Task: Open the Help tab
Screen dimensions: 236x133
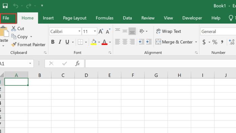Action: 216,18
